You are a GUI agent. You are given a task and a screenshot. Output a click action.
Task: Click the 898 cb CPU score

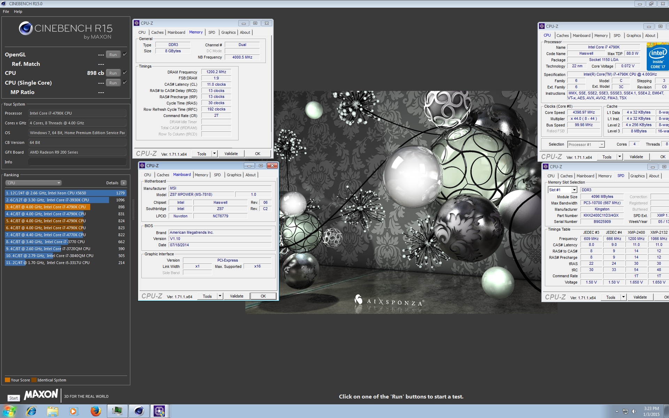(95, 73)
